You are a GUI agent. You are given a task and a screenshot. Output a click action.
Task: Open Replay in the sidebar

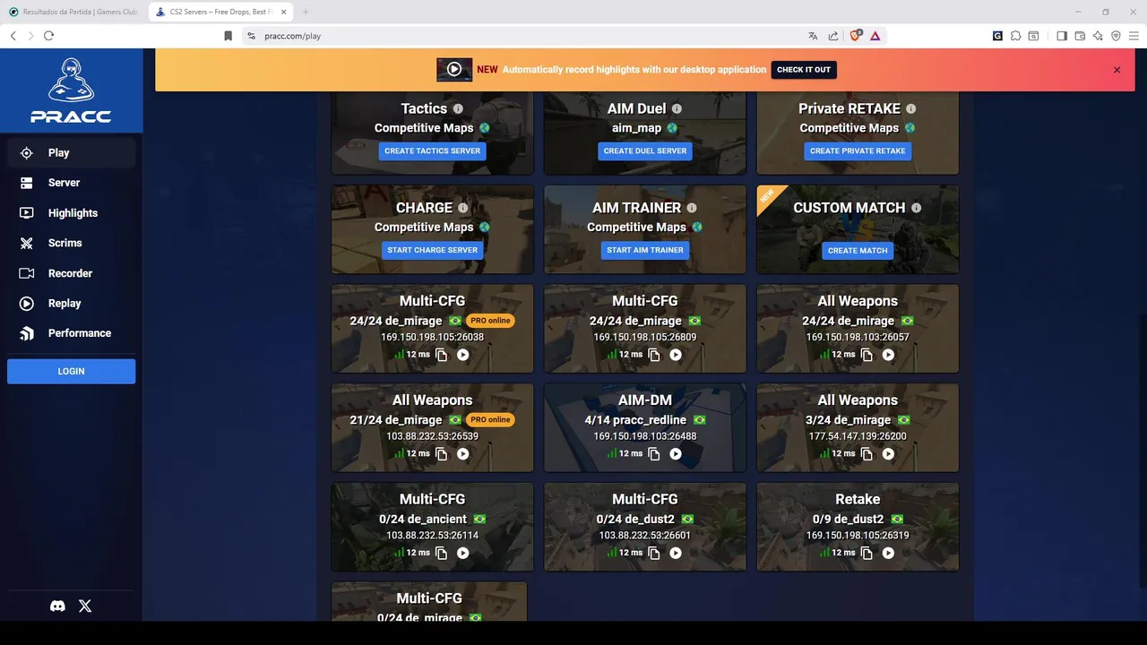(x=71, y=303)
